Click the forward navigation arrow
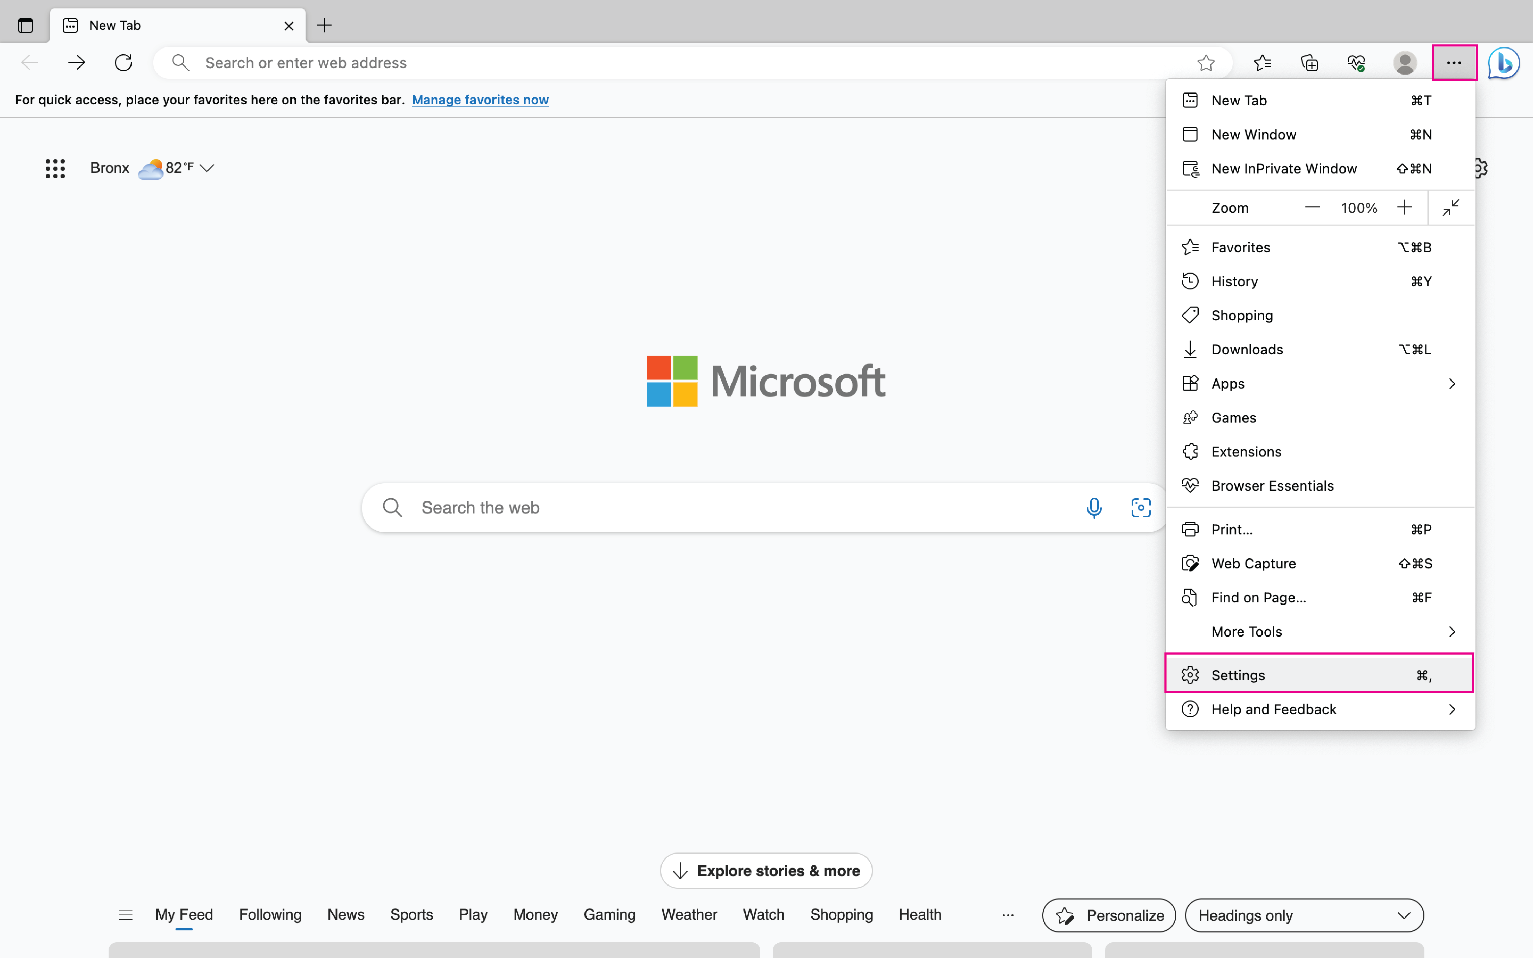 click(77, 63)
